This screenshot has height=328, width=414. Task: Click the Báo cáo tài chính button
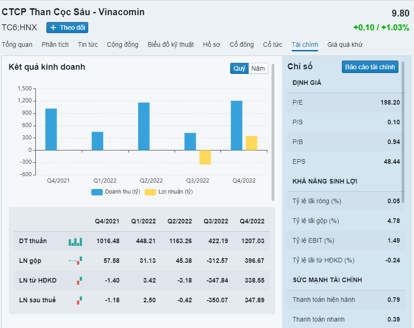(x=370, y=67)
